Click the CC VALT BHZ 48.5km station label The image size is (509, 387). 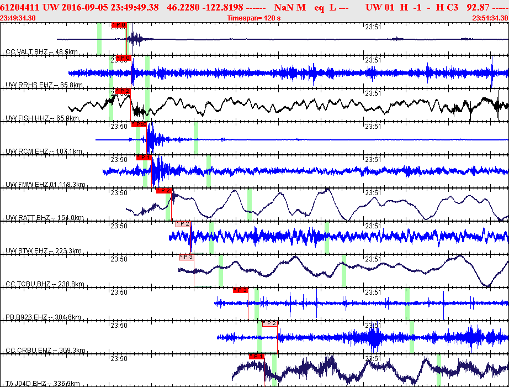pyautogui.click(x=41, y=52)
